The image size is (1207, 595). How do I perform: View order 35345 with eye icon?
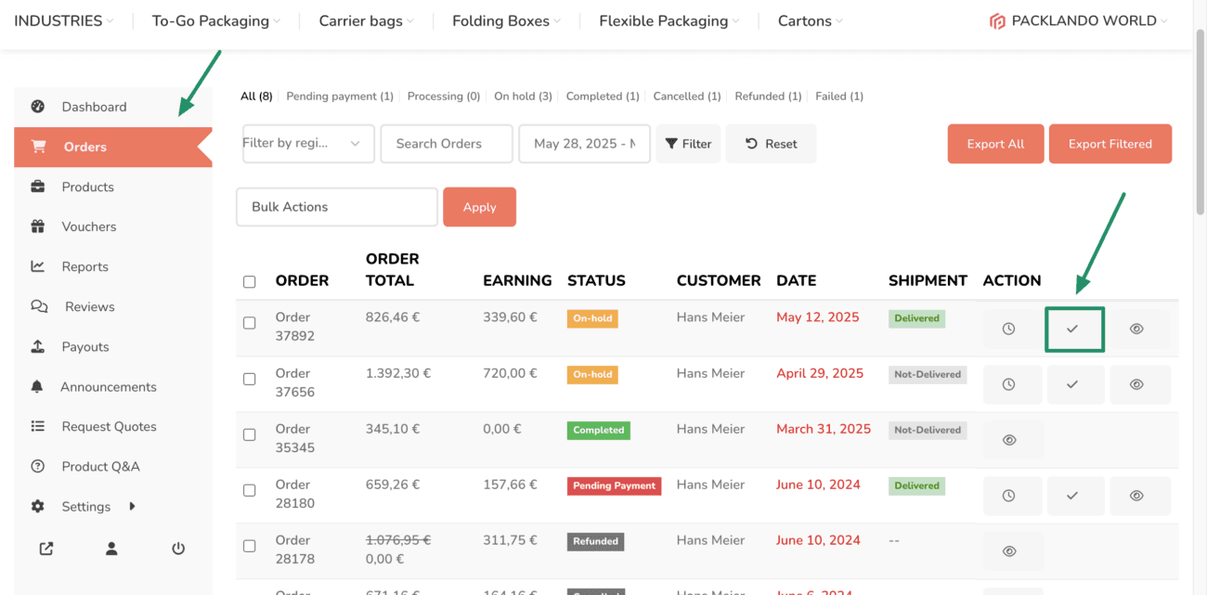pos(1010,440)
